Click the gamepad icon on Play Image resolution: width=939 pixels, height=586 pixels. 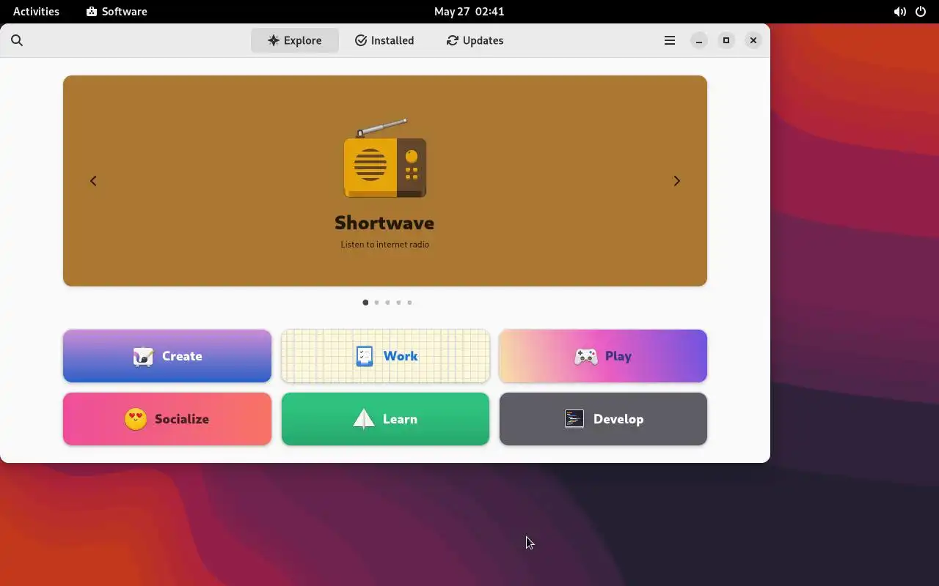(x=585, y=357)
